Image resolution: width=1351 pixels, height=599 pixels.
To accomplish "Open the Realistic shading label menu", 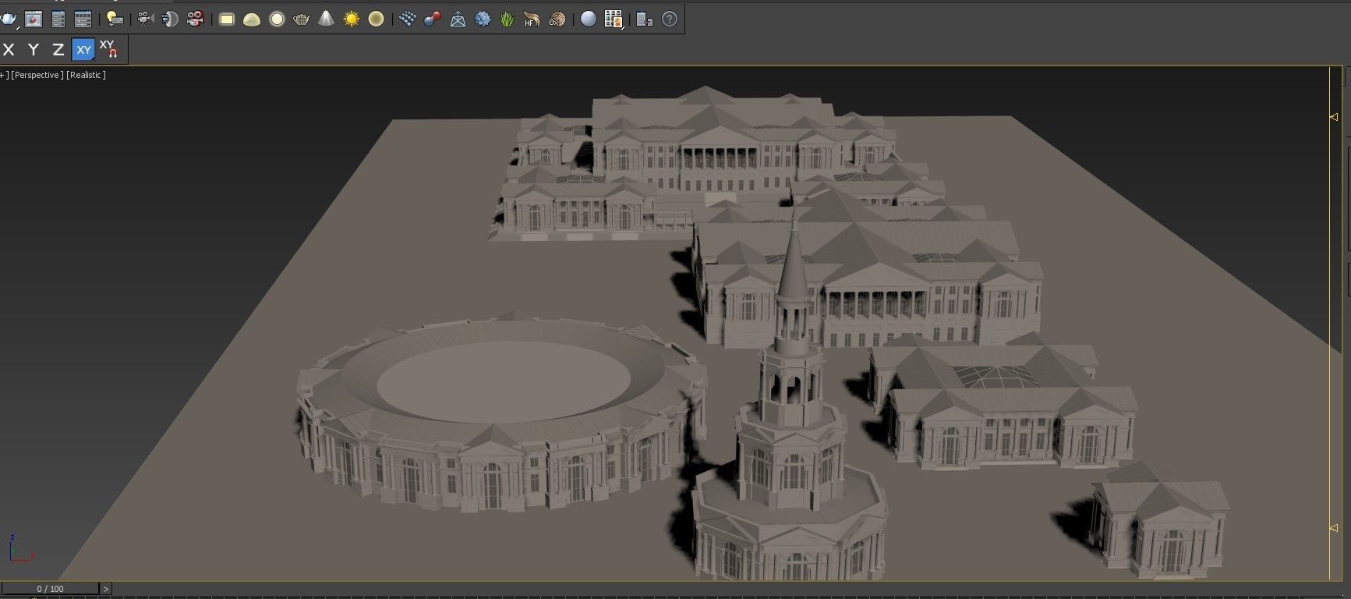I will pos(86,75).
